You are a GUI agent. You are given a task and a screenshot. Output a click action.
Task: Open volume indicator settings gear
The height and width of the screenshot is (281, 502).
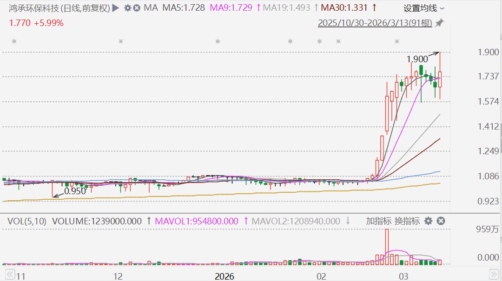(428, 221)
